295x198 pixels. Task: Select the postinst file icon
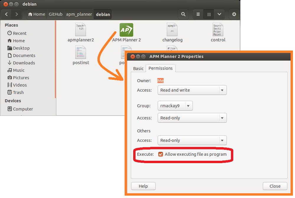pos(81,53)
